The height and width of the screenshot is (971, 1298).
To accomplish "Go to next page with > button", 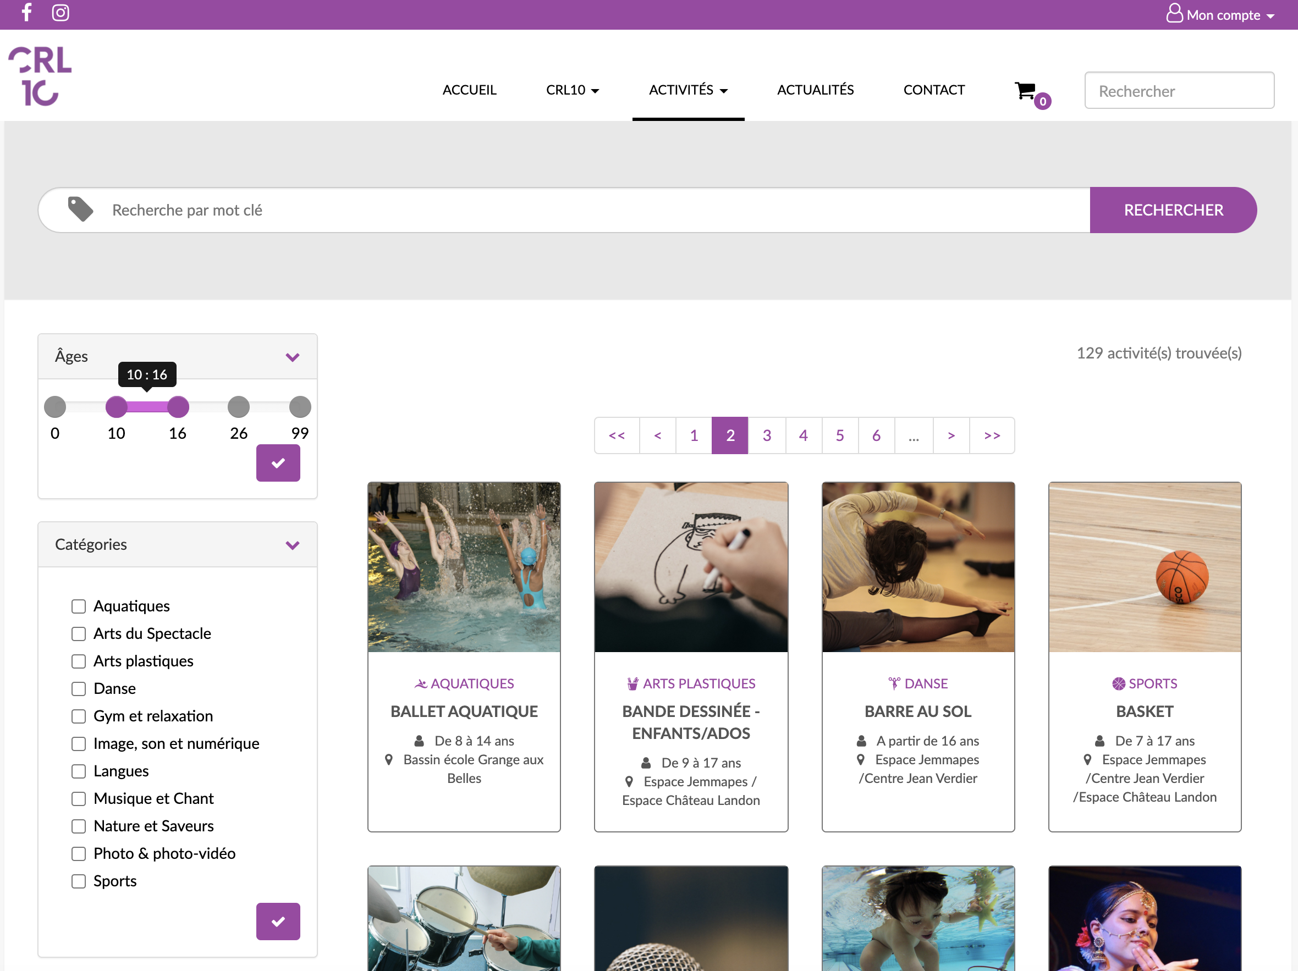I will (951, 435).
